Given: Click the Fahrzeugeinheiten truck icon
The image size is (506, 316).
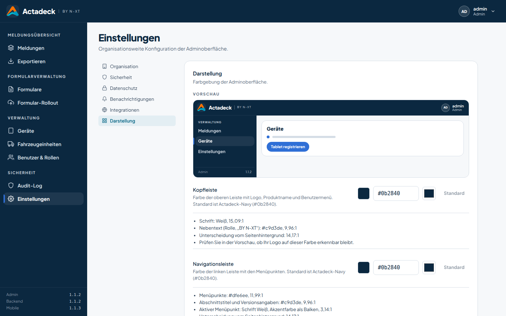Looking at the screenshot, I should pos(11,144).
